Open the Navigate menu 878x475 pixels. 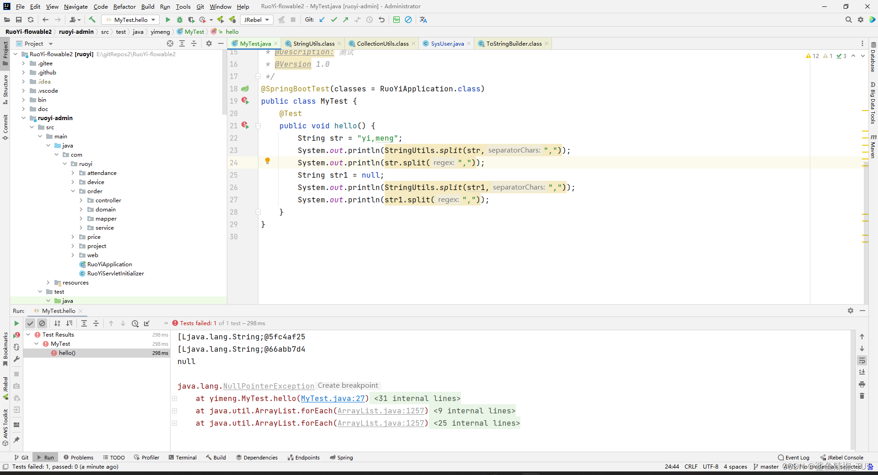[x=75, y=6]
